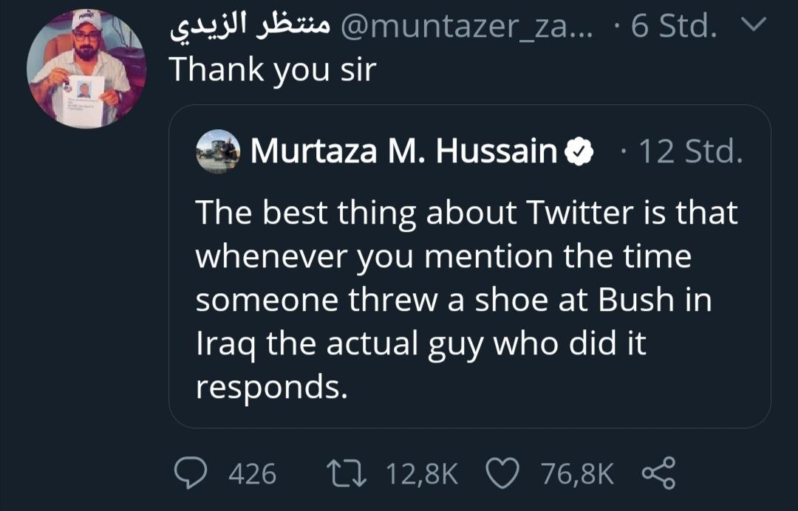The image size is (798, 511).
Task: Open the share icon menu
Action: point(658,473)
